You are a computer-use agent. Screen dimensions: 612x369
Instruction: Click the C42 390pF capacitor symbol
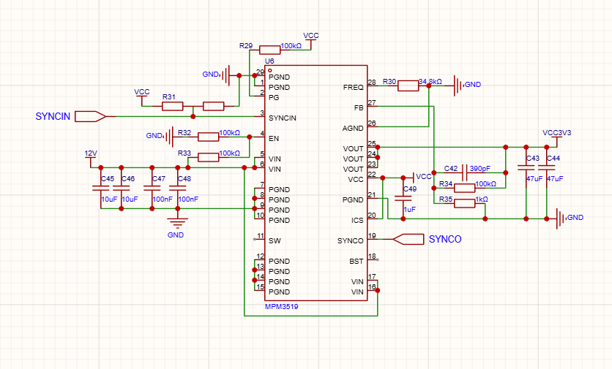point(463,168)
